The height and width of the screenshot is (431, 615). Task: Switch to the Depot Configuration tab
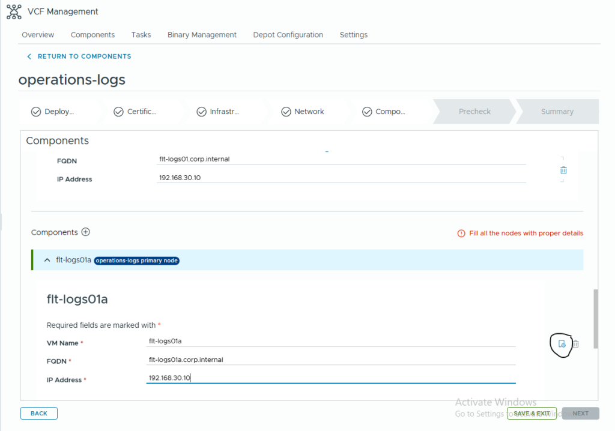point(288,35)
